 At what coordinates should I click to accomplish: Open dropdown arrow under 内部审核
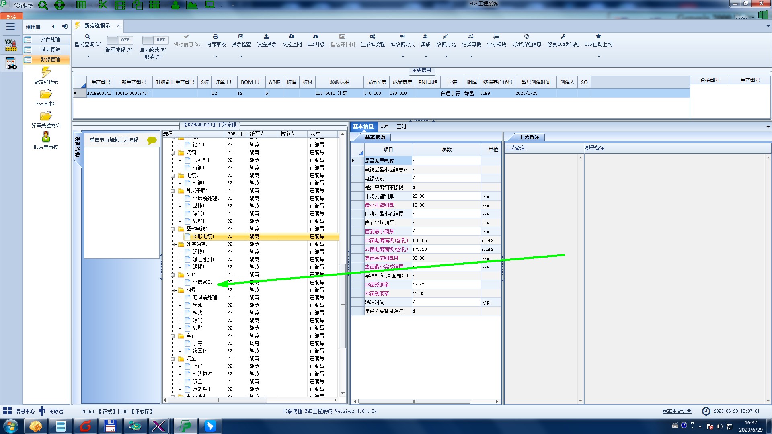[x=216, y=56]
